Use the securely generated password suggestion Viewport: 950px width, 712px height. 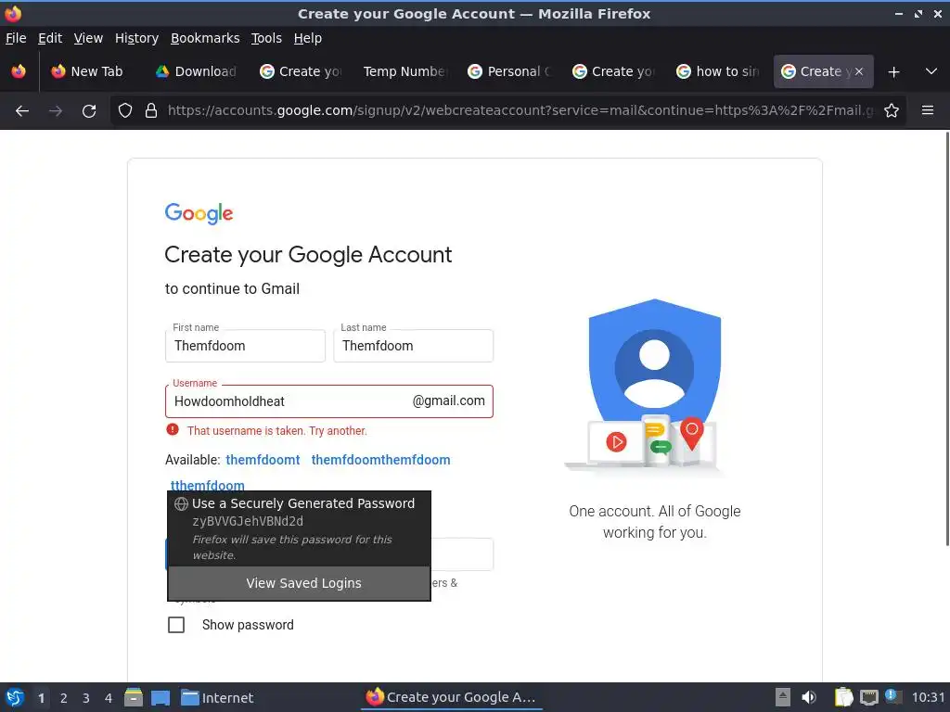[x=300, y=528]
